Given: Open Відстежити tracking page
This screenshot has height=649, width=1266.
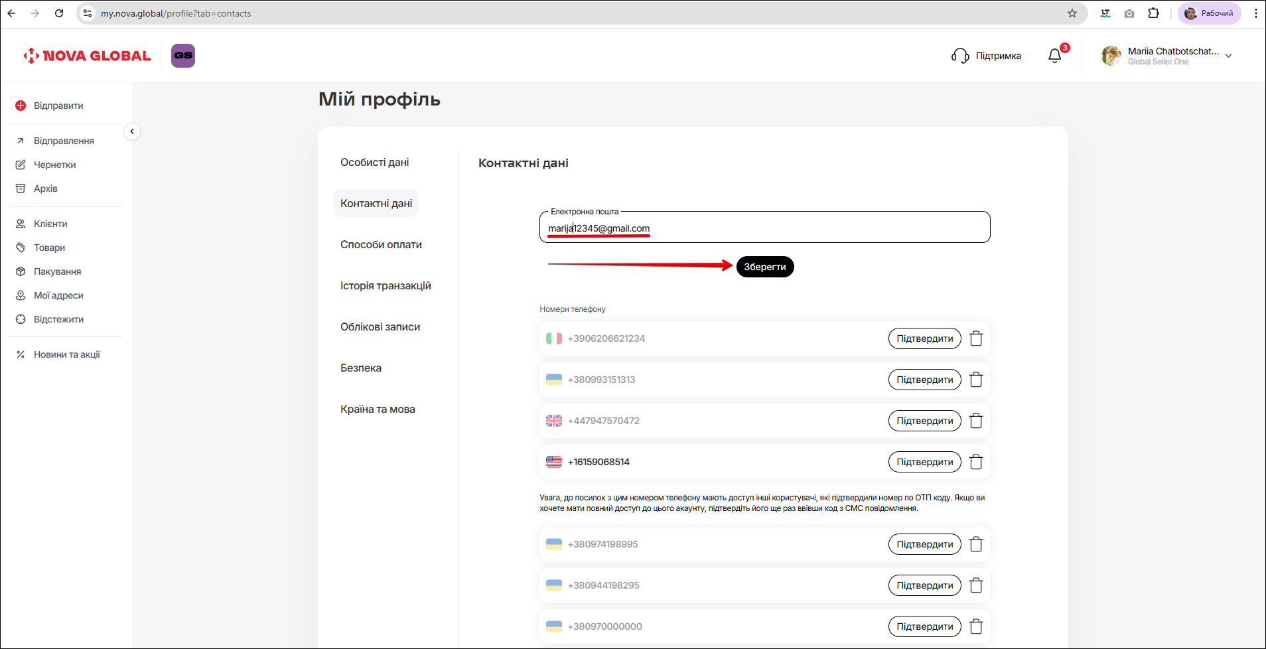Looking at the screenshot, I should tap(58, 319).
